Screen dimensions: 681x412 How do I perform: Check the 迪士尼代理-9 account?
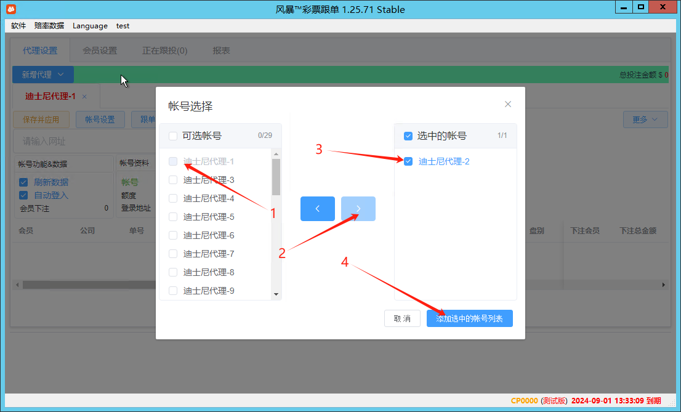[x=173, y=291]
